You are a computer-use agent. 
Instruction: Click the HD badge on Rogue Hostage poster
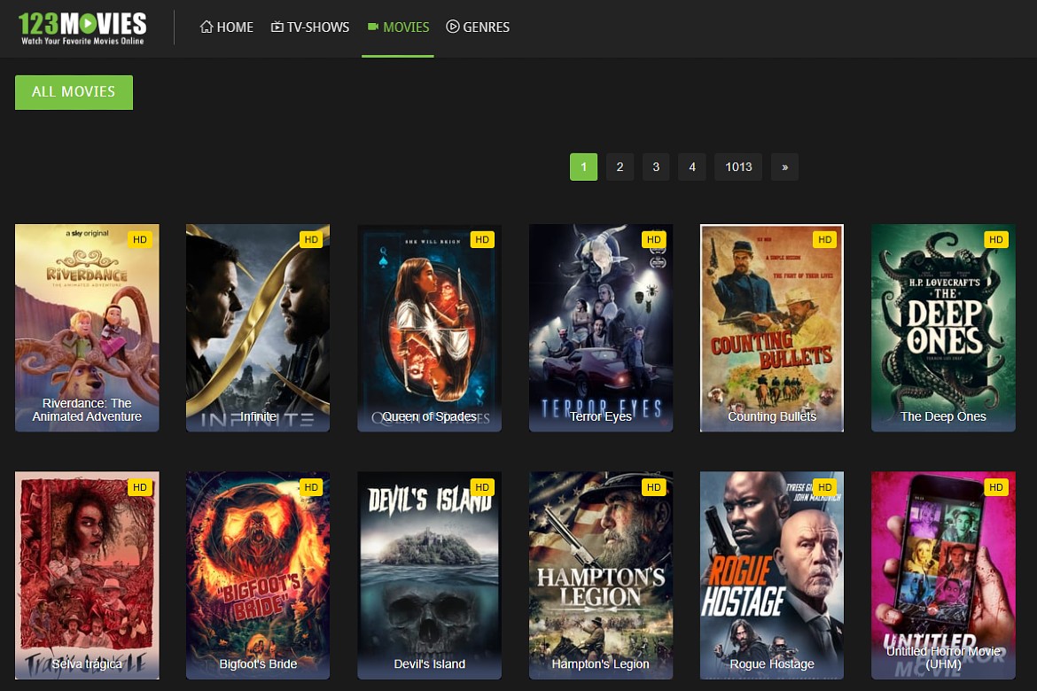click(824, 487)
